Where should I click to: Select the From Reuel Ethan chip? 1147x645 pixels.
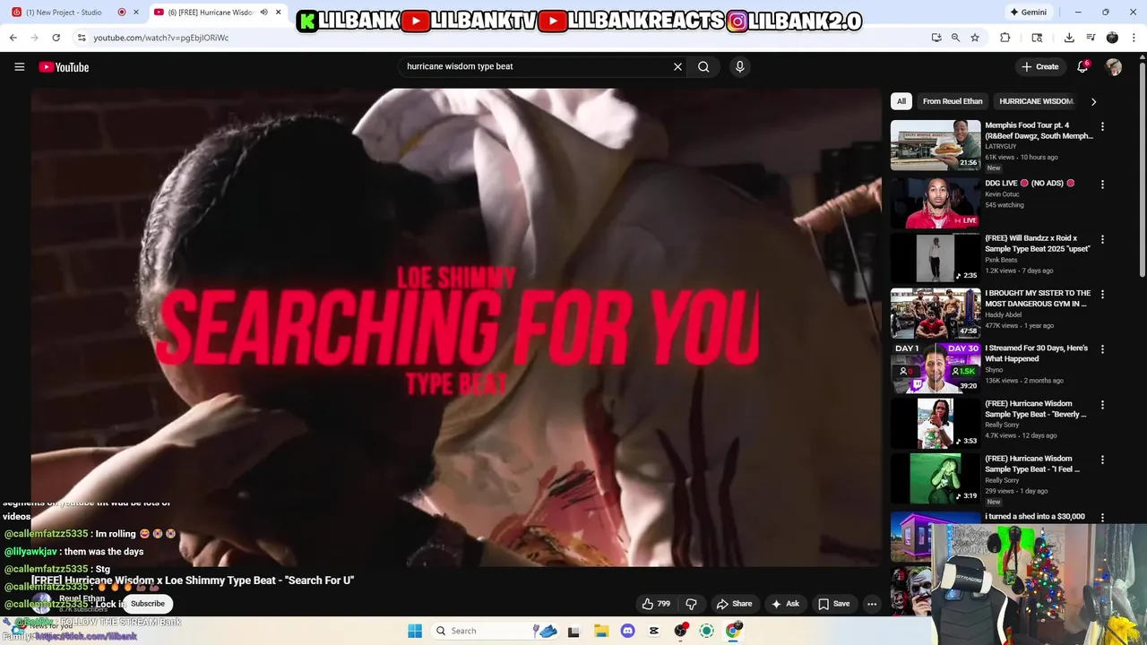(953, 101)
